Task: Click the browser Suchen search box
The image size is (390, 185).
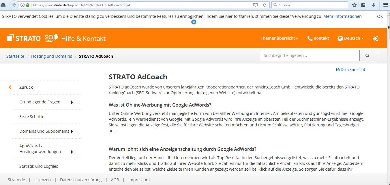Action: tap(310, 5)
